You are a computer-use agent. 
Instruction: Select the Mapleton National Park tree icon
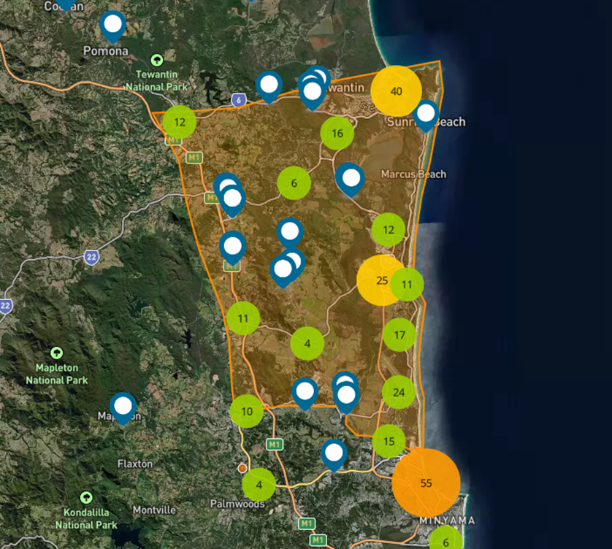click(x=57, y=353)
